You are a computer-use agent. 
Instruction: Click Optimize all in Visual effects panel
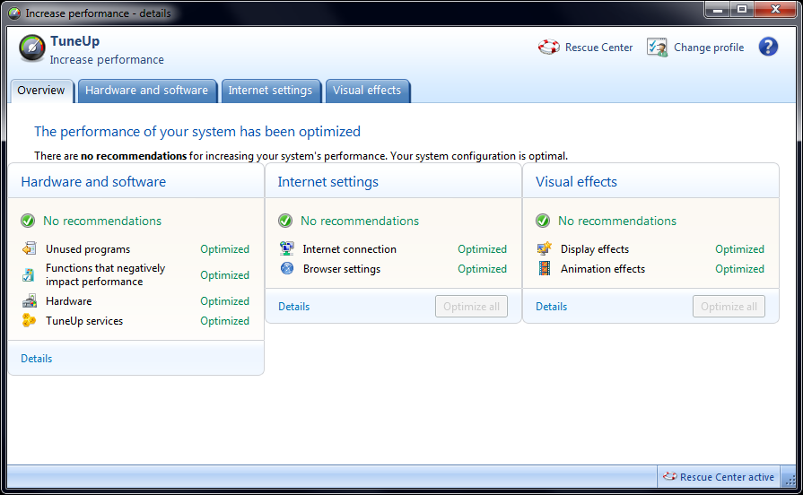(x=729, y=306)
